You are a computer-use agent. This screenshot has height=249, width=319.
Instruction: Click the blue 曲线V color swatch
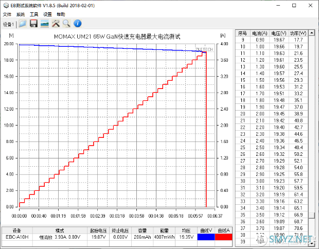coord(206,237)
